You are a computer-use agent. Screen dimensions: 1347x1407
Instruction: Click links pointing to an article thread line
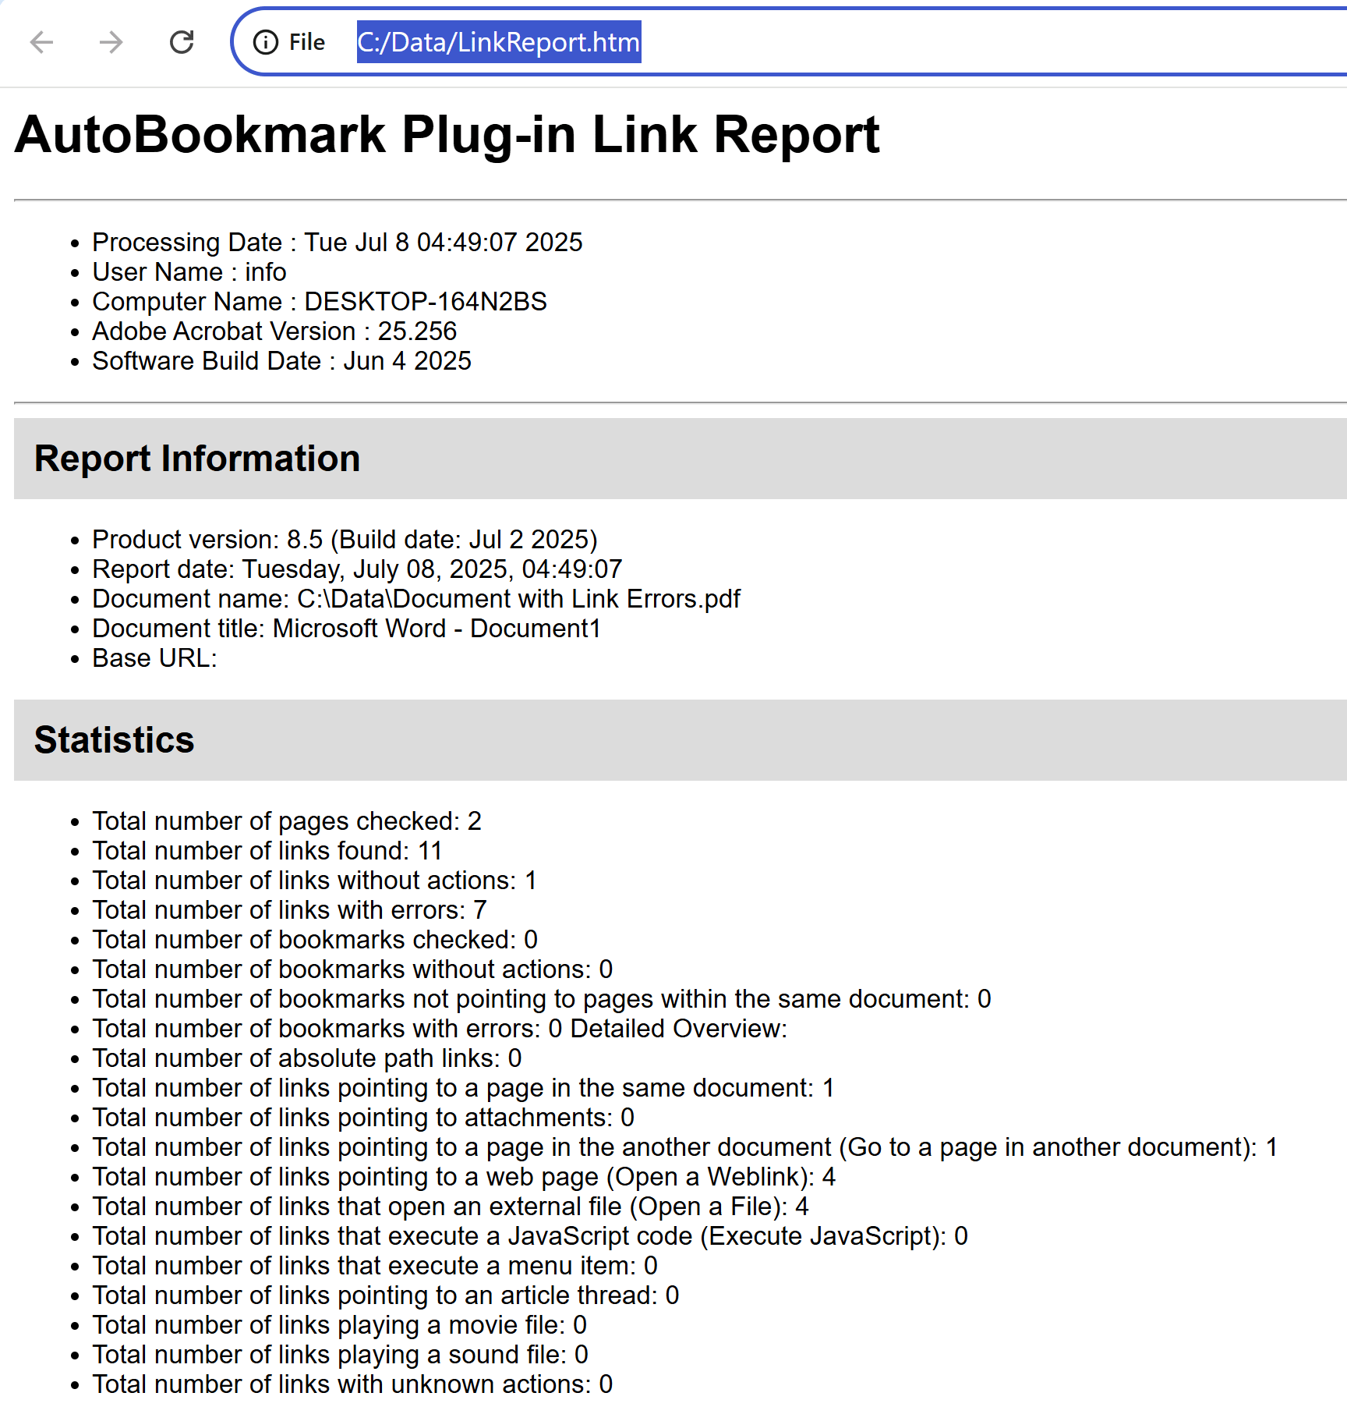(x=386, y=1295)
